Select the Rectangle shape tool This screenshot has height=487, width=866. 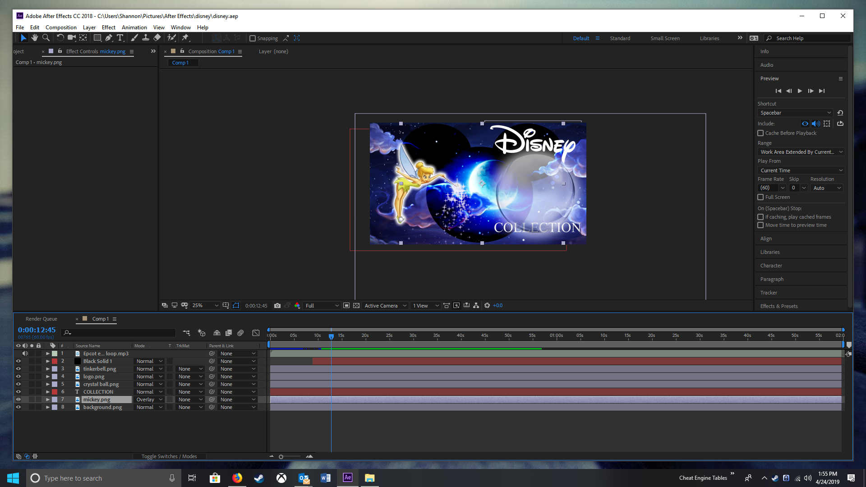coord(97,38)
